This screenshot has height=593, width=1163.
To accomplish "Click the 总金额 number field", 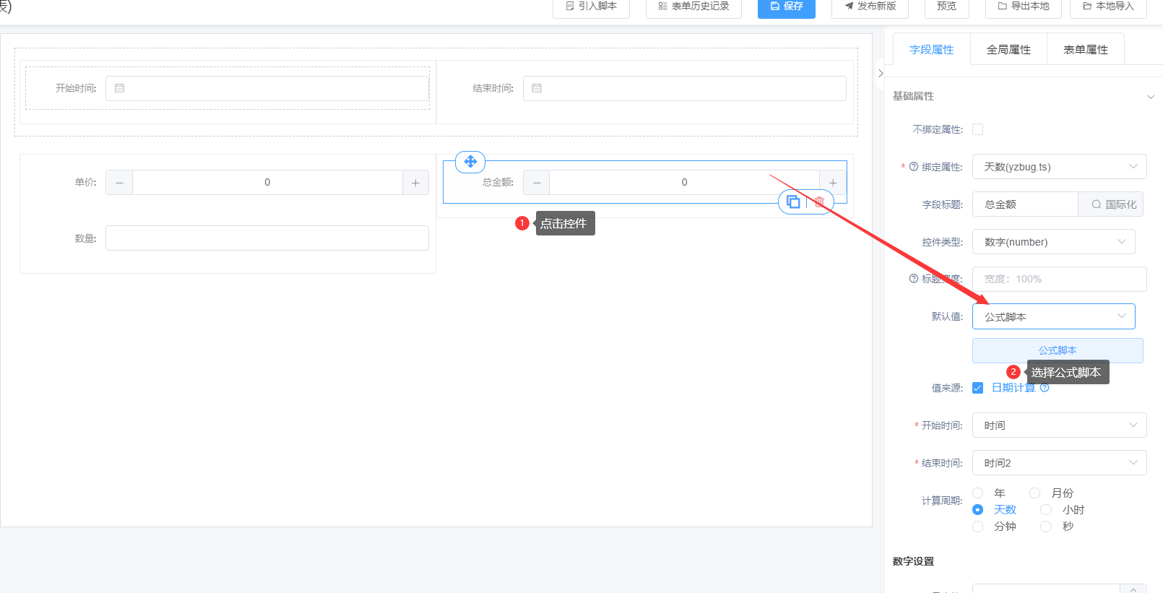I will pyautogui.click(x=684, y=183).
